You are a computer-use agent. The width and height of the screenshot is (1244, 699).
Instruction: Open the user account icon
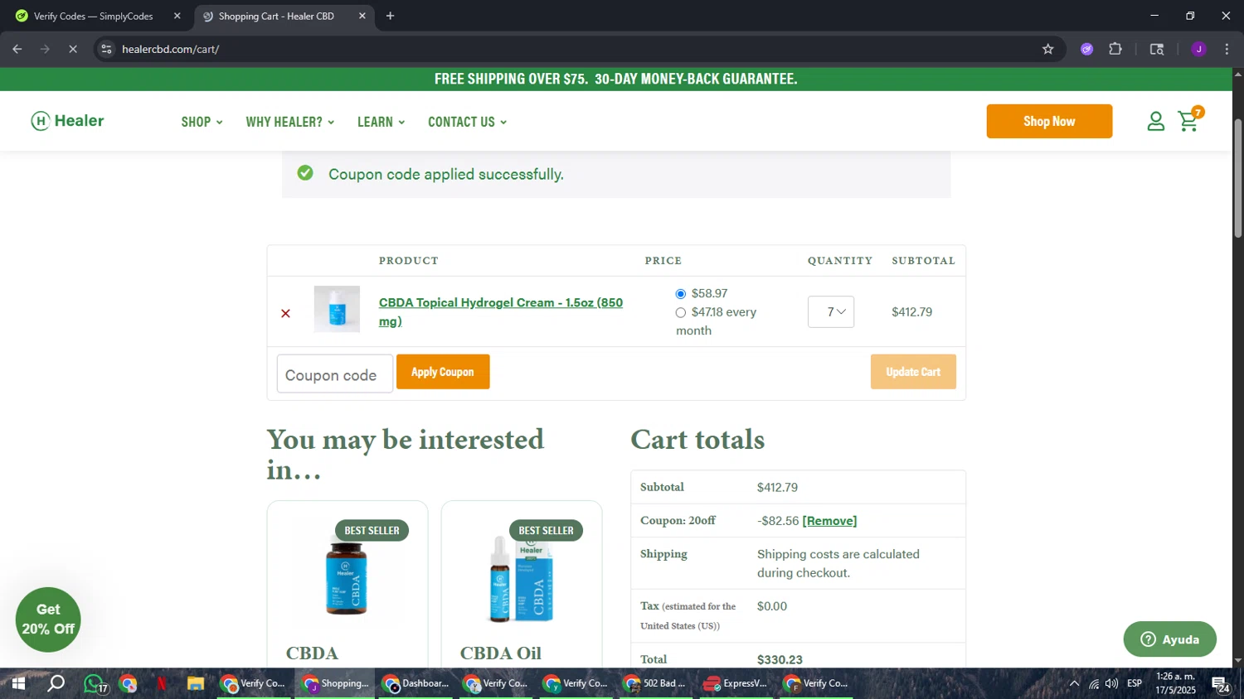[x=1155, y=122]
